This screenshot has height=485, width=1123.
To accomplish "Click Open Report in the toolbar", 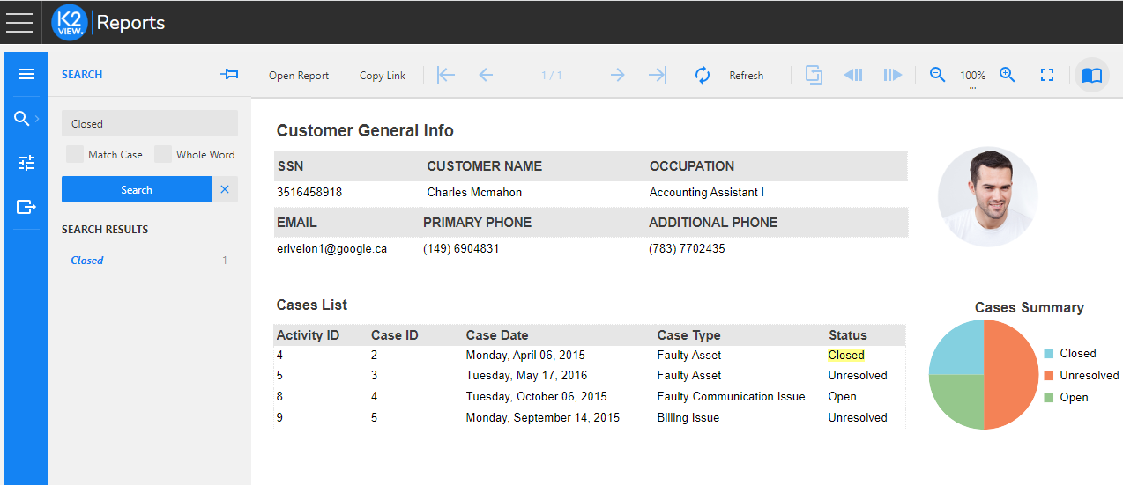I will 299,76.
